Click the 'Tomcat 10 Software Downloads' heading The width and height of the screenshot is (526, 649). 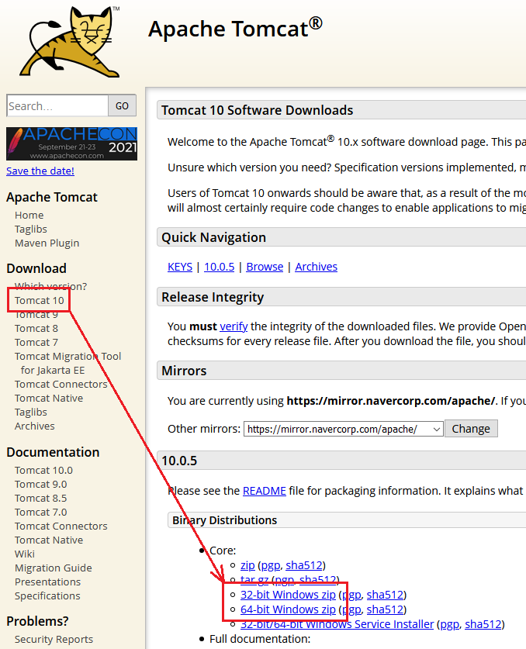(x=258, y=110)
